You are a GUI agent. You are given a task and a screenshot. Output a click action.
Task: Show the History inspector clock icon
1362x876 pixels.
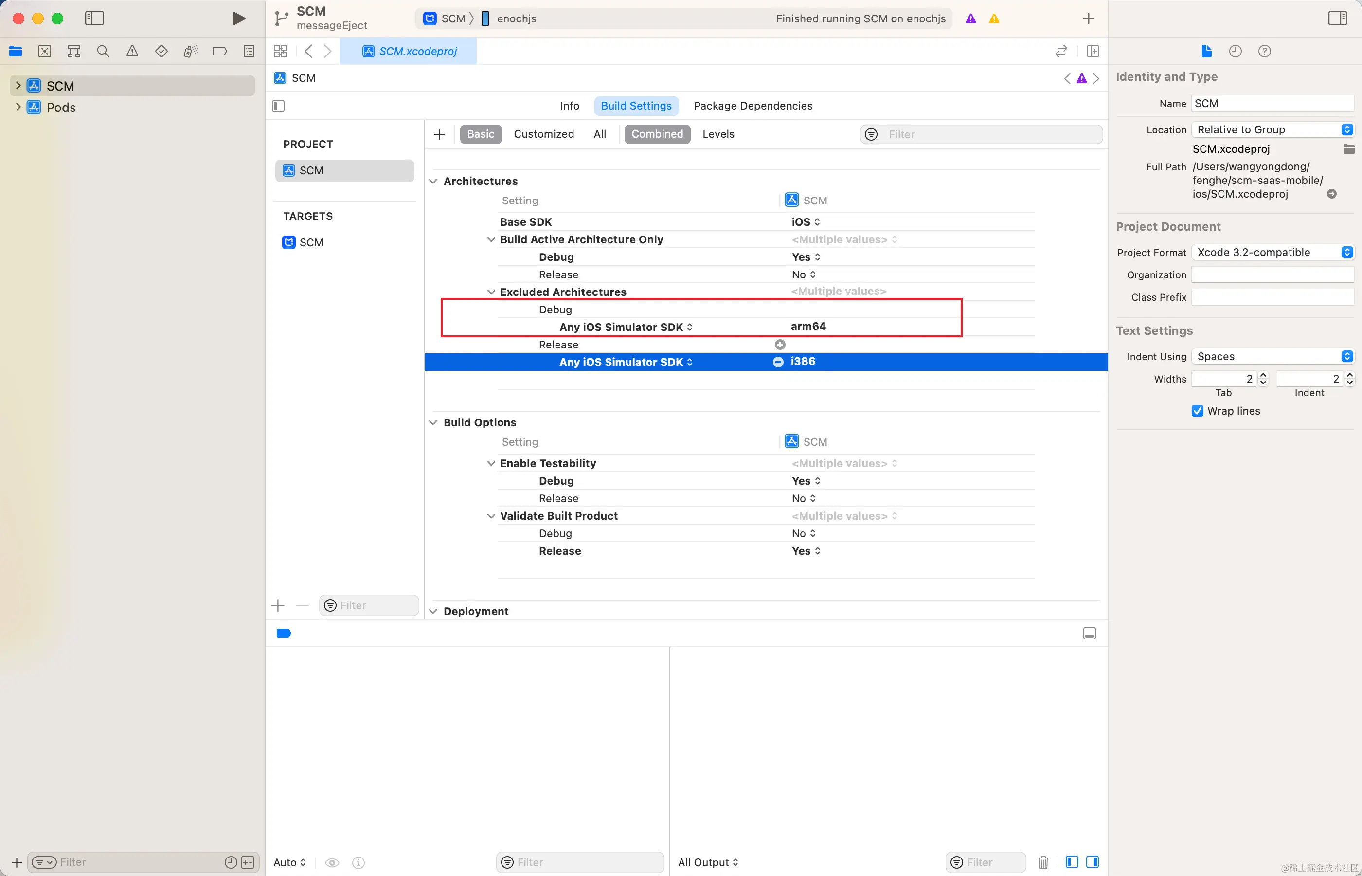click(1235, 51)
